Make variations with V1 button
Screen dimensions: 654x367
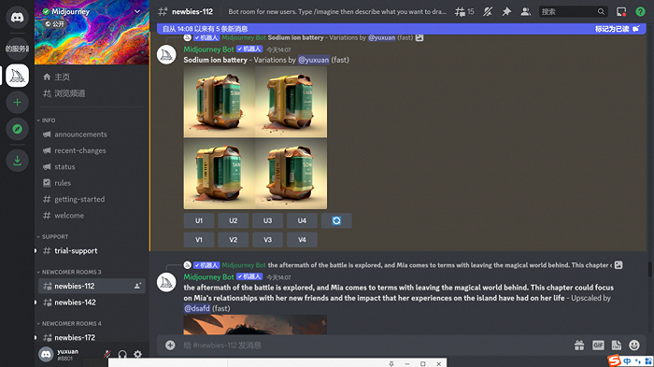199,240
